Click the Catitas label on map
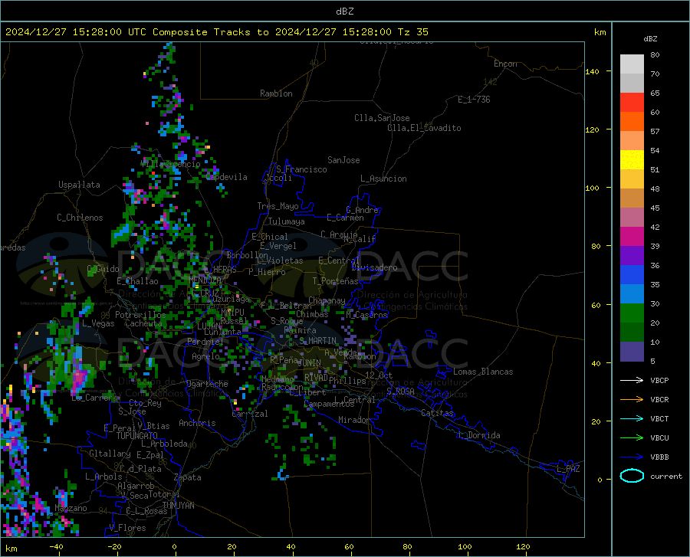690x557 pixels. click(x=437, y=413)
